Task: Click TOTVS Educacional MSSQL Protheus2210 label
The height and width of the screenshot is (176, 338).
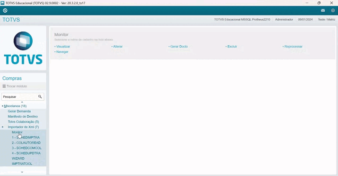Action: pyautogui.click(x=242, y=20)
